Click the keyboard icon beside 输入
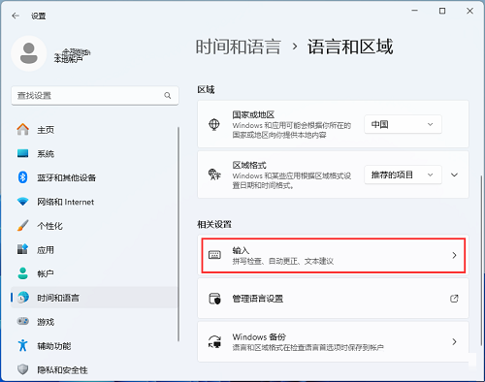Screen dimensions: 485x382 (214, 255)
